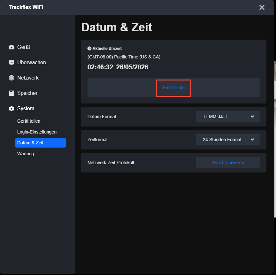Click the clock icon beside Aktuelle Uhrzeit
This screenshot has height=275, width=276.
click(x=89, y=48)
